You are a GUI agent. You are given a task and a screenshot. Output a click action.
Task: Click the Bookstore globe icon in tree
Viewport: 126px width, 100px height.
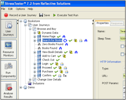coord(25,21)
